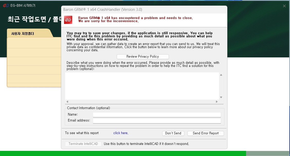Click into the error description text area
The width and height of the screenshot is (290, 156).
pos(142,86)
